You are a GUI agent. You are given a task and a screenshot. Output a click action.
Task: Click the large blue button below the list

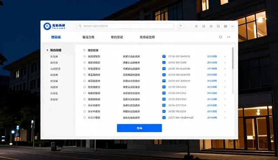pos(139,128)
